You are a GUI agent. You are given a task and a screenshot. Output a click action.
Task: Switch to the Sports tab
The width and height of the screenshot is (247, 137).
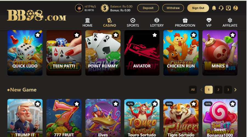(133, 22)
